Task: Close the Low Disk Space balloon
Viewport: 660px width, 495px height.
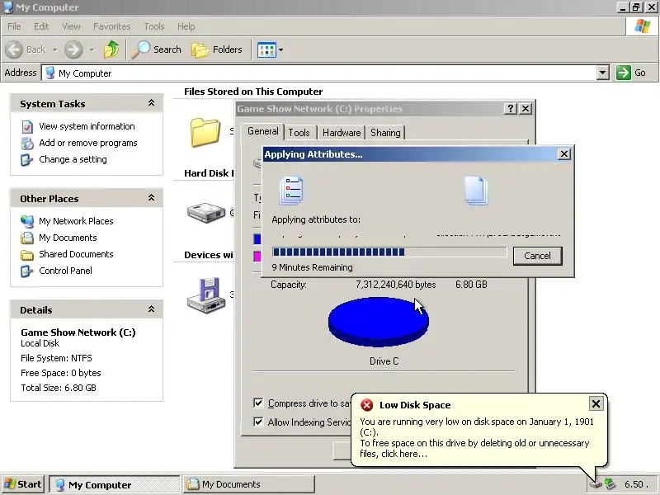Action: 596,404
